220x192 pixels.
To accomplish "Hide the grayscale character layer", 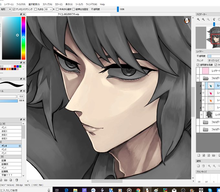I will [202, 115].
